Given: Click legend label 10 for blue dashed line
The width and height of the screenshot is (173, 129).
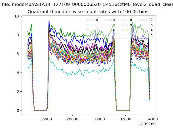Looking at the screenshot, I should click(x=132, y=30).
